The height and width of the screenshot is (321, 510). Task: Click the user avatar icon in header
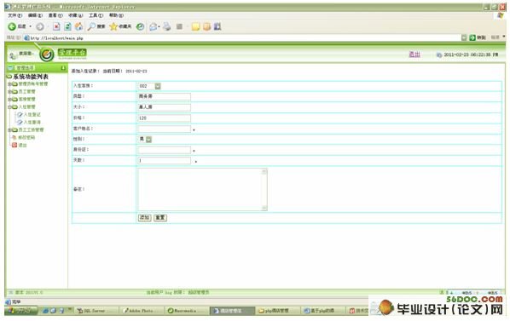point(12,55)
